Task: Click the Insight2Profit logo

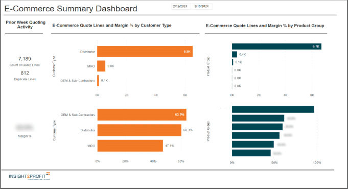Action: click(29, 176)
